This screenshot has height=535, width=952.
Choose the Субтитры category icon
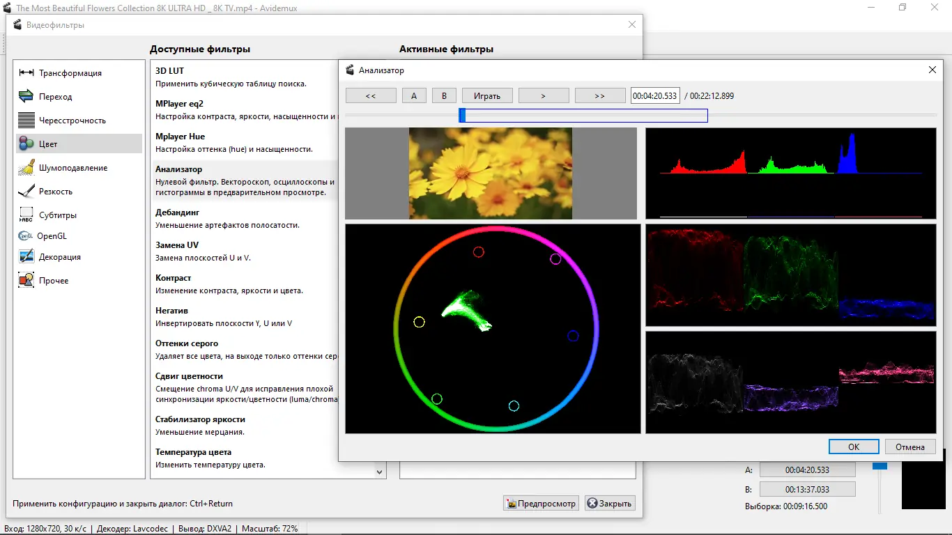(26, 215)
